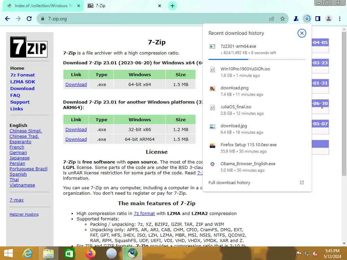Open the Support sidebar link
347x260 pixels.
tap(20, 102)
